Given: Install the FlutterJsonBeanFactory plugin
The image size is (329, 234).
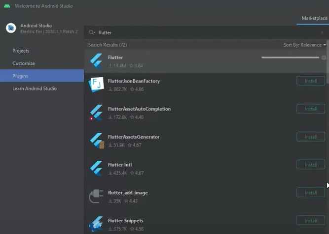Looking at the screenshot, I should [310, 81].
